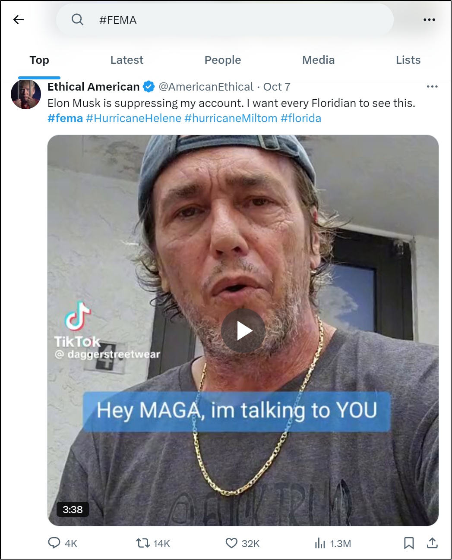Bookmark this post
Viewport: 452px width, 560px height.
[x=408, y=543]
